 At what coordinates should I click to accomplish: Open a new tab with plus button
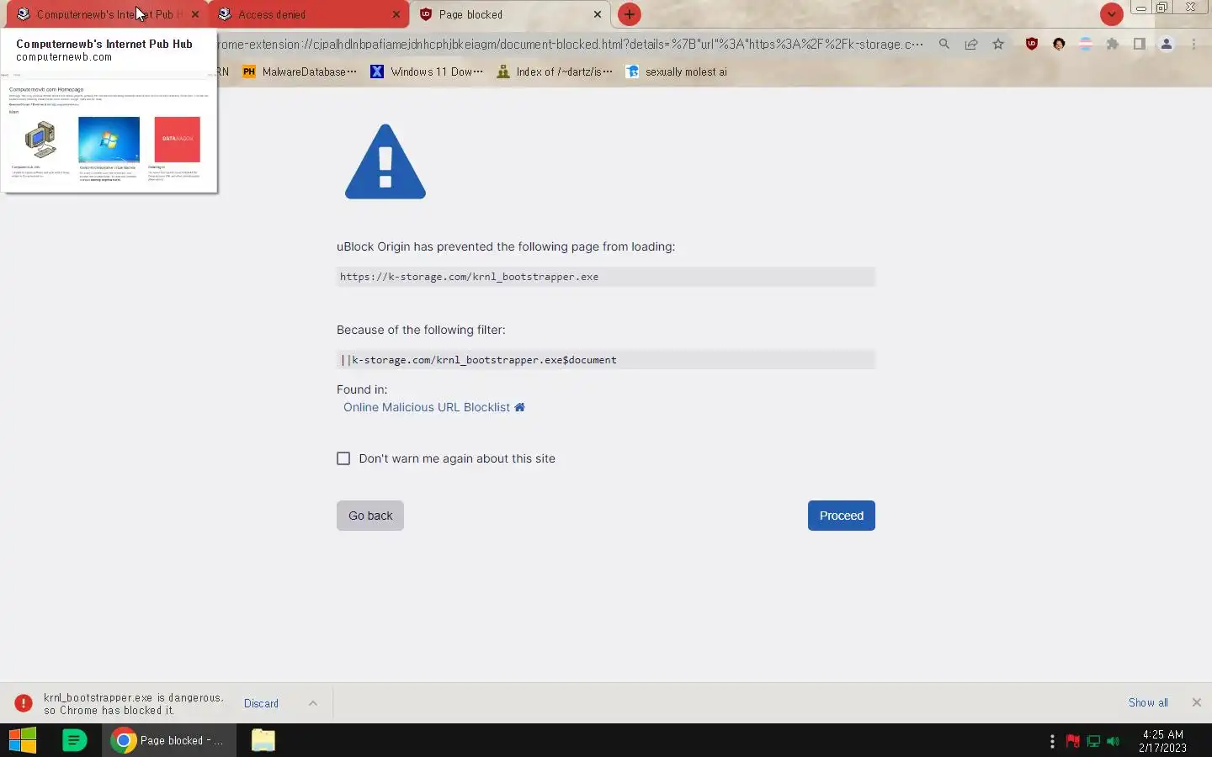[630, 14]
